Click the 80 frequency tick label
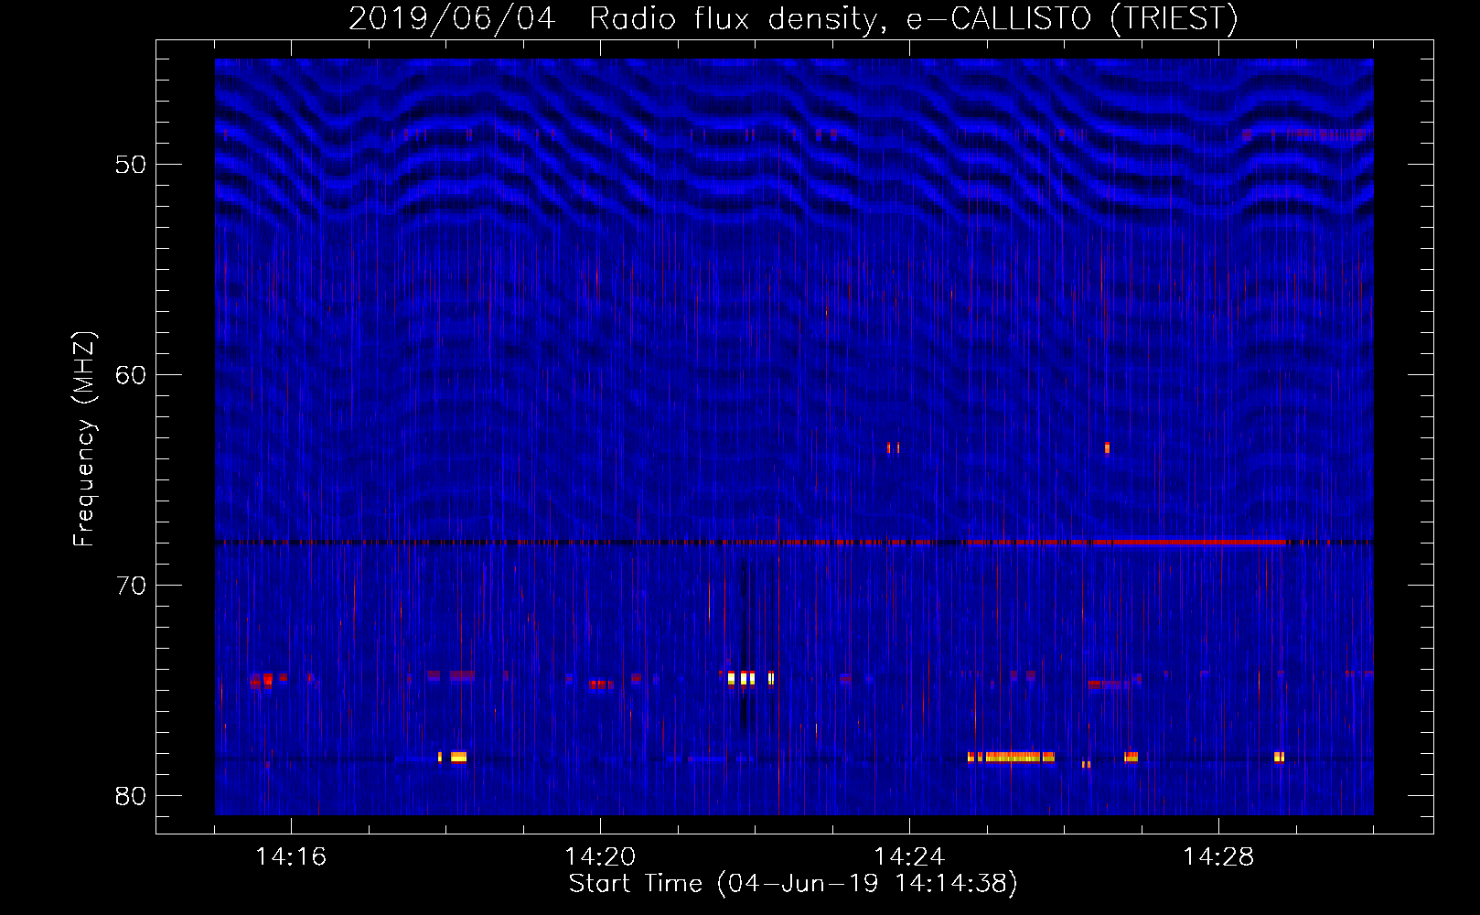 [x=131, y=796]
